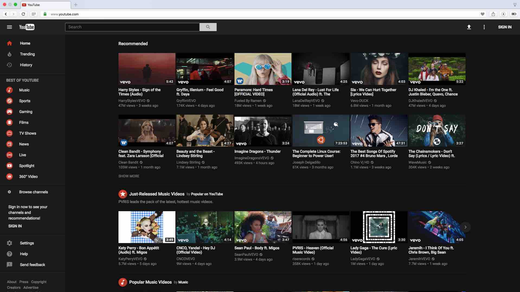Screen dimensions: 520x292
Task: Click Send feedback in the sidebar
Action: pos(32,264)
